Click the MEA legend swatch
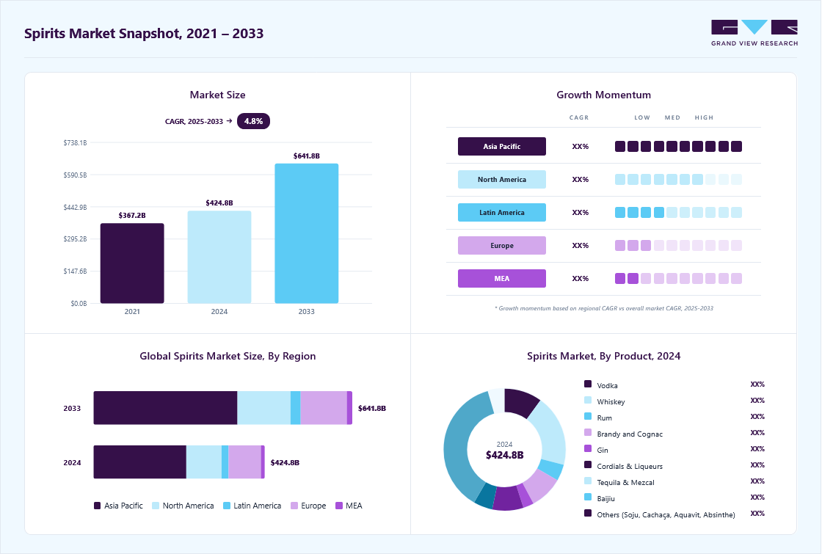This screenshot has height=554, width=822. (339, 506)
